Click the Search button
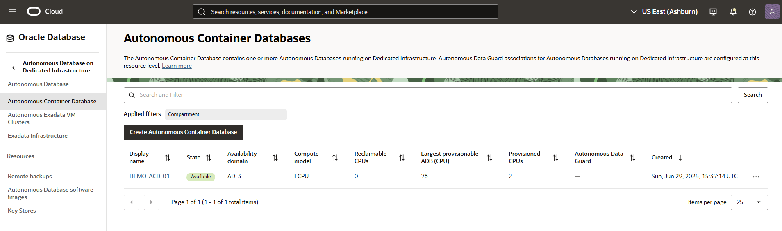 tap(752, 95)
